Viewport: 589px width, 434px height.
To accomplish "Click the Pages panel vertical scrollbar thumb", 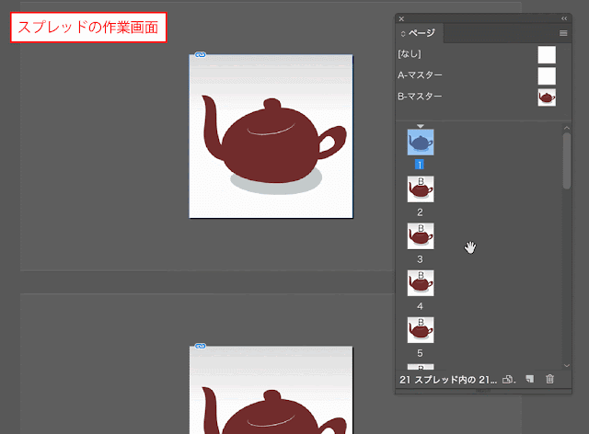I will pos(567,161).
